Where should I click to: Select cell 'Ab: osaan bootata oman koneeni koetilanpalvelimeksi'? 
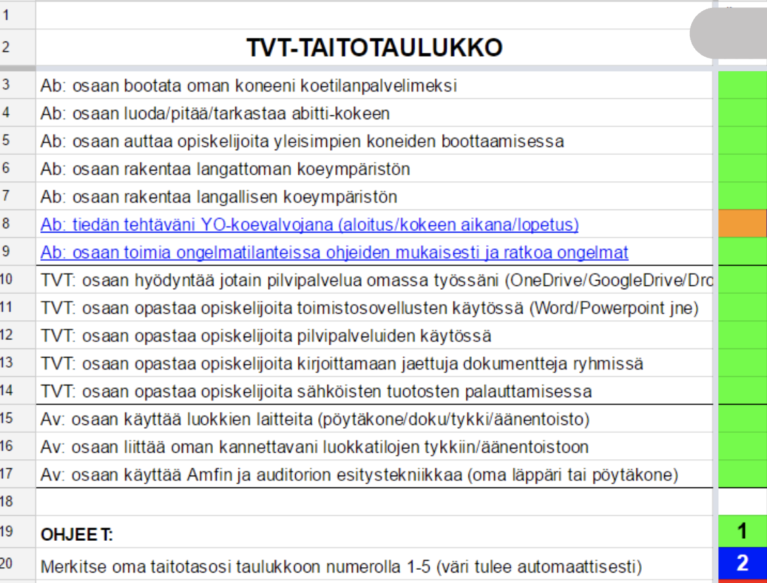374,85
